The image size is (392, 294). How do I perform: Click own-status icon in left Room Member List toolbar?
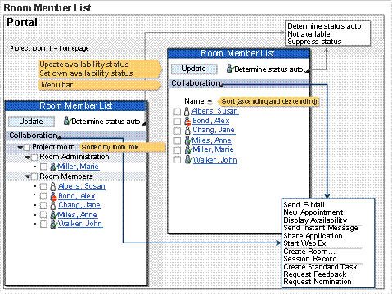pos(67,121)
